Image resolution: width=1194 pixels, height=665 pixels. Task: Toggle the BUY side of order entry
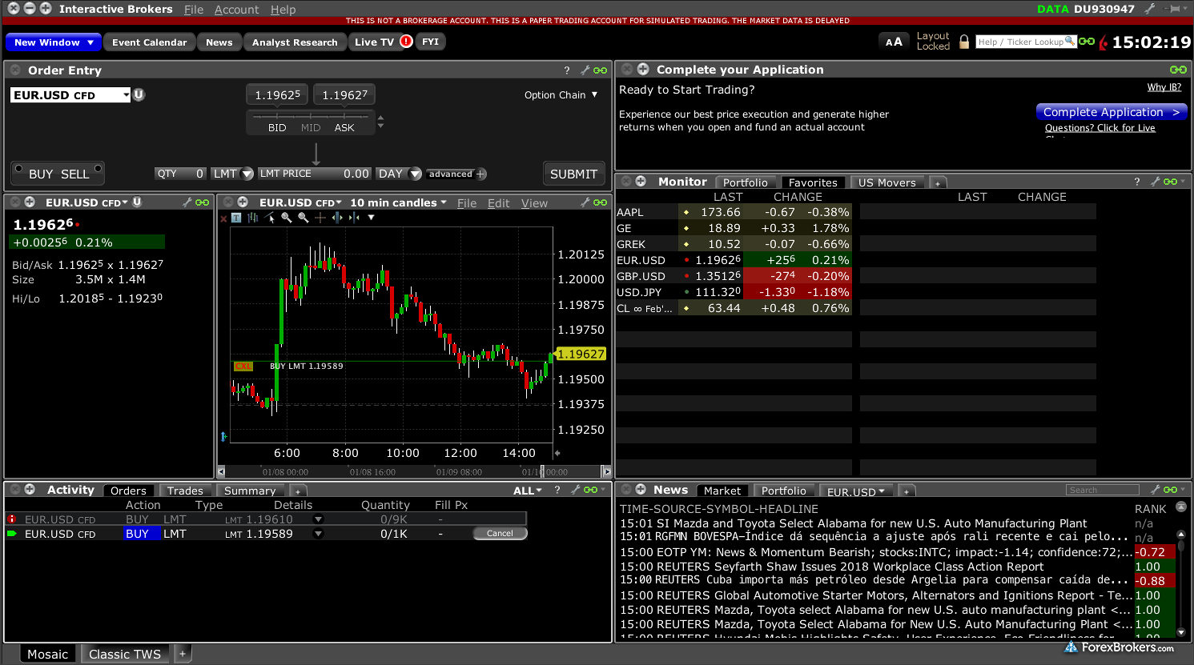[41, 174]
